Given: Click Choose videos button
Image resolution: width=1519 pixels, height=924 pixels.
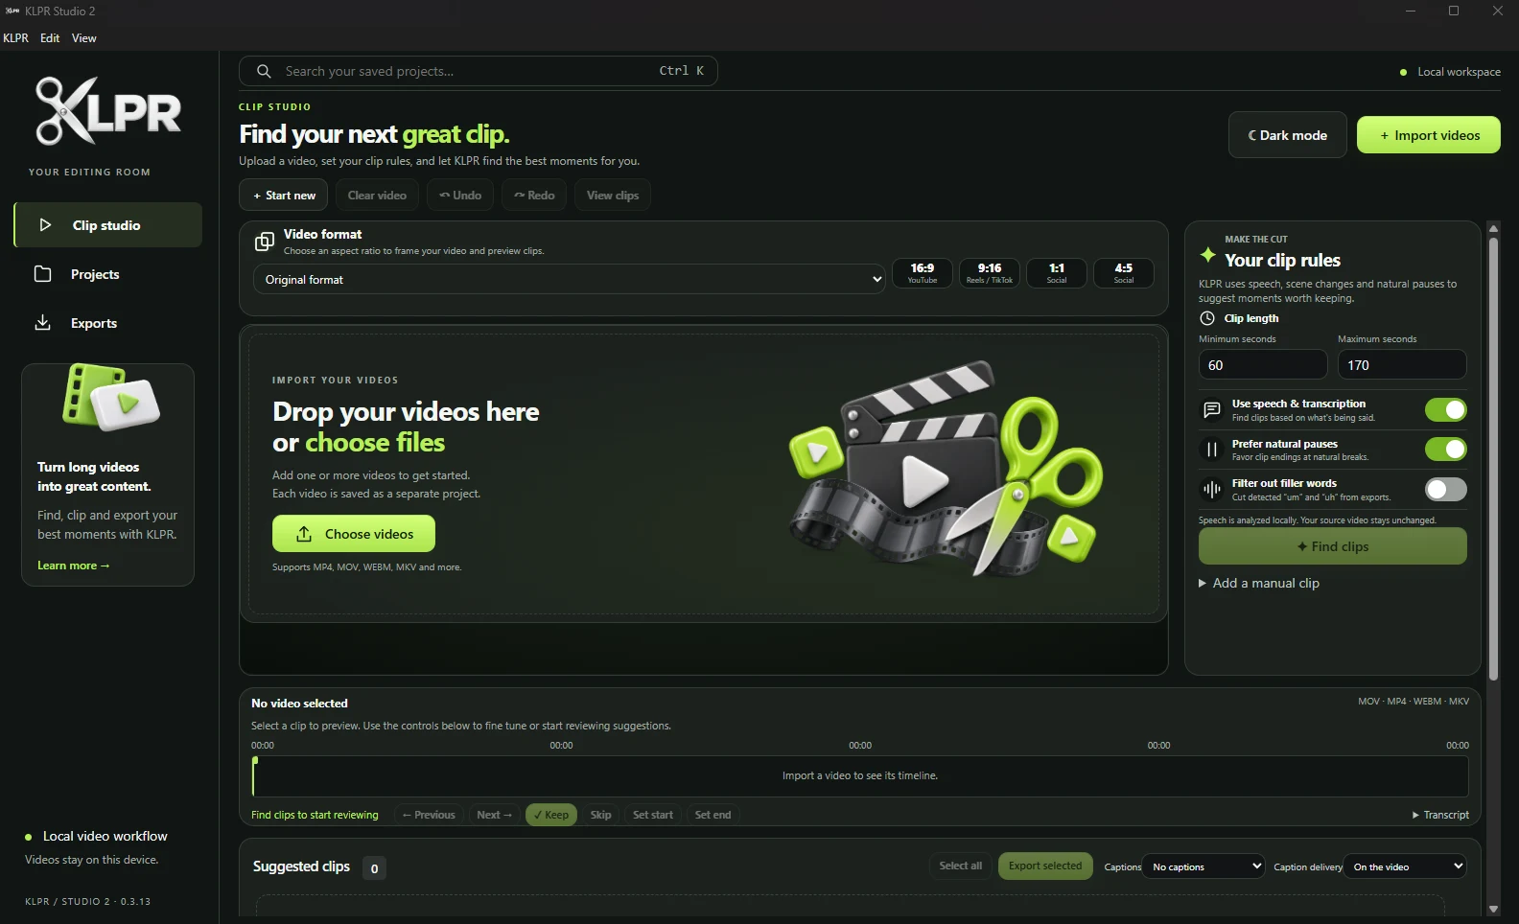Looking at the screenshot, I should click(x=354, y=534).
